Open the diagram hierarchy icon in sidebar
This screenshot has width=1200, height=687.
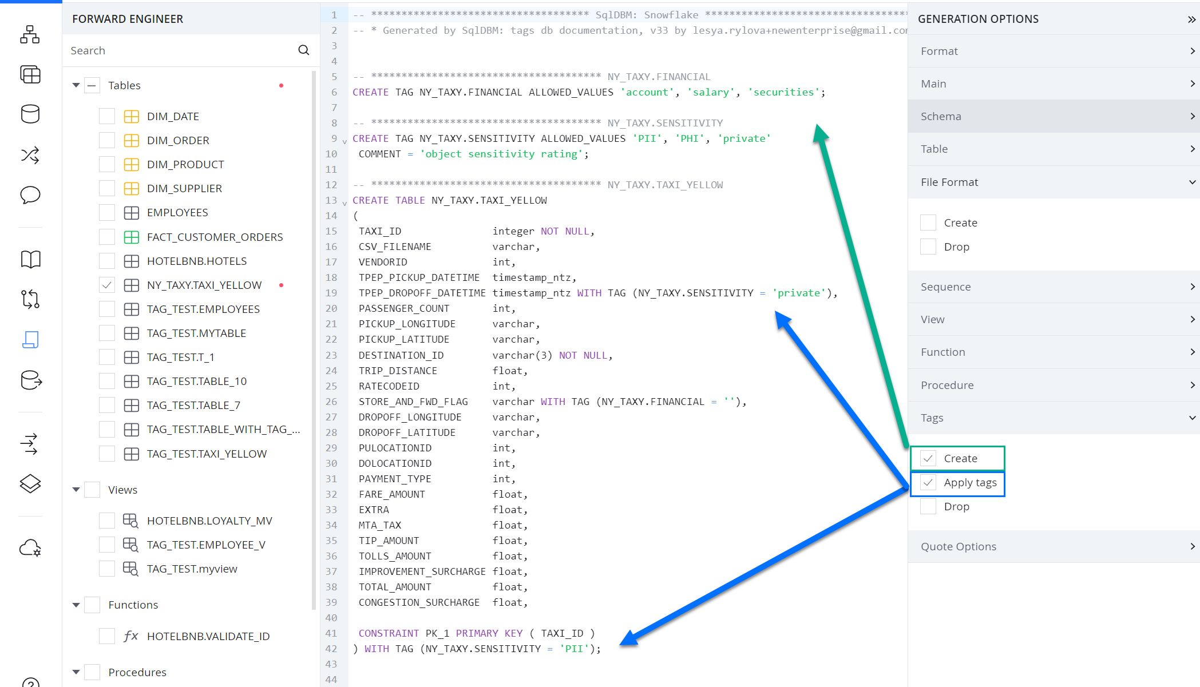tap(30, 35)
